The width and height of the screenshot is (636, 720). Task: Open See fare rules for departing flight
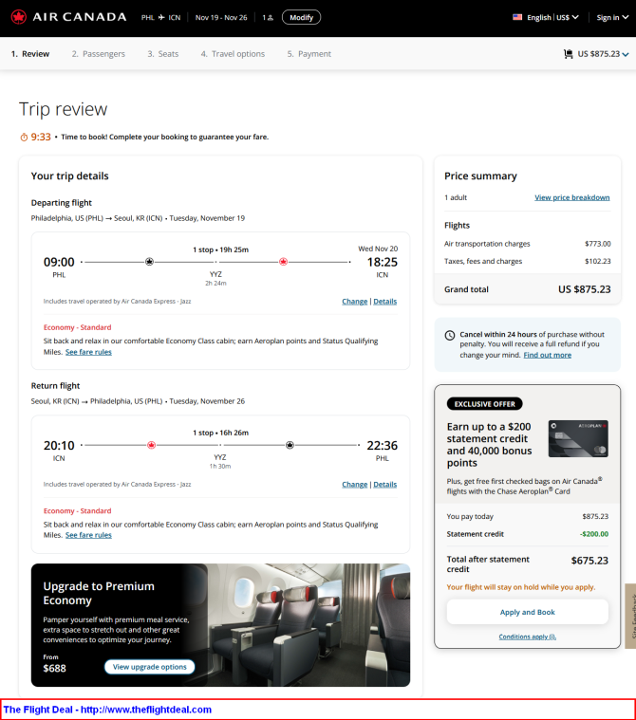point(88,352)
